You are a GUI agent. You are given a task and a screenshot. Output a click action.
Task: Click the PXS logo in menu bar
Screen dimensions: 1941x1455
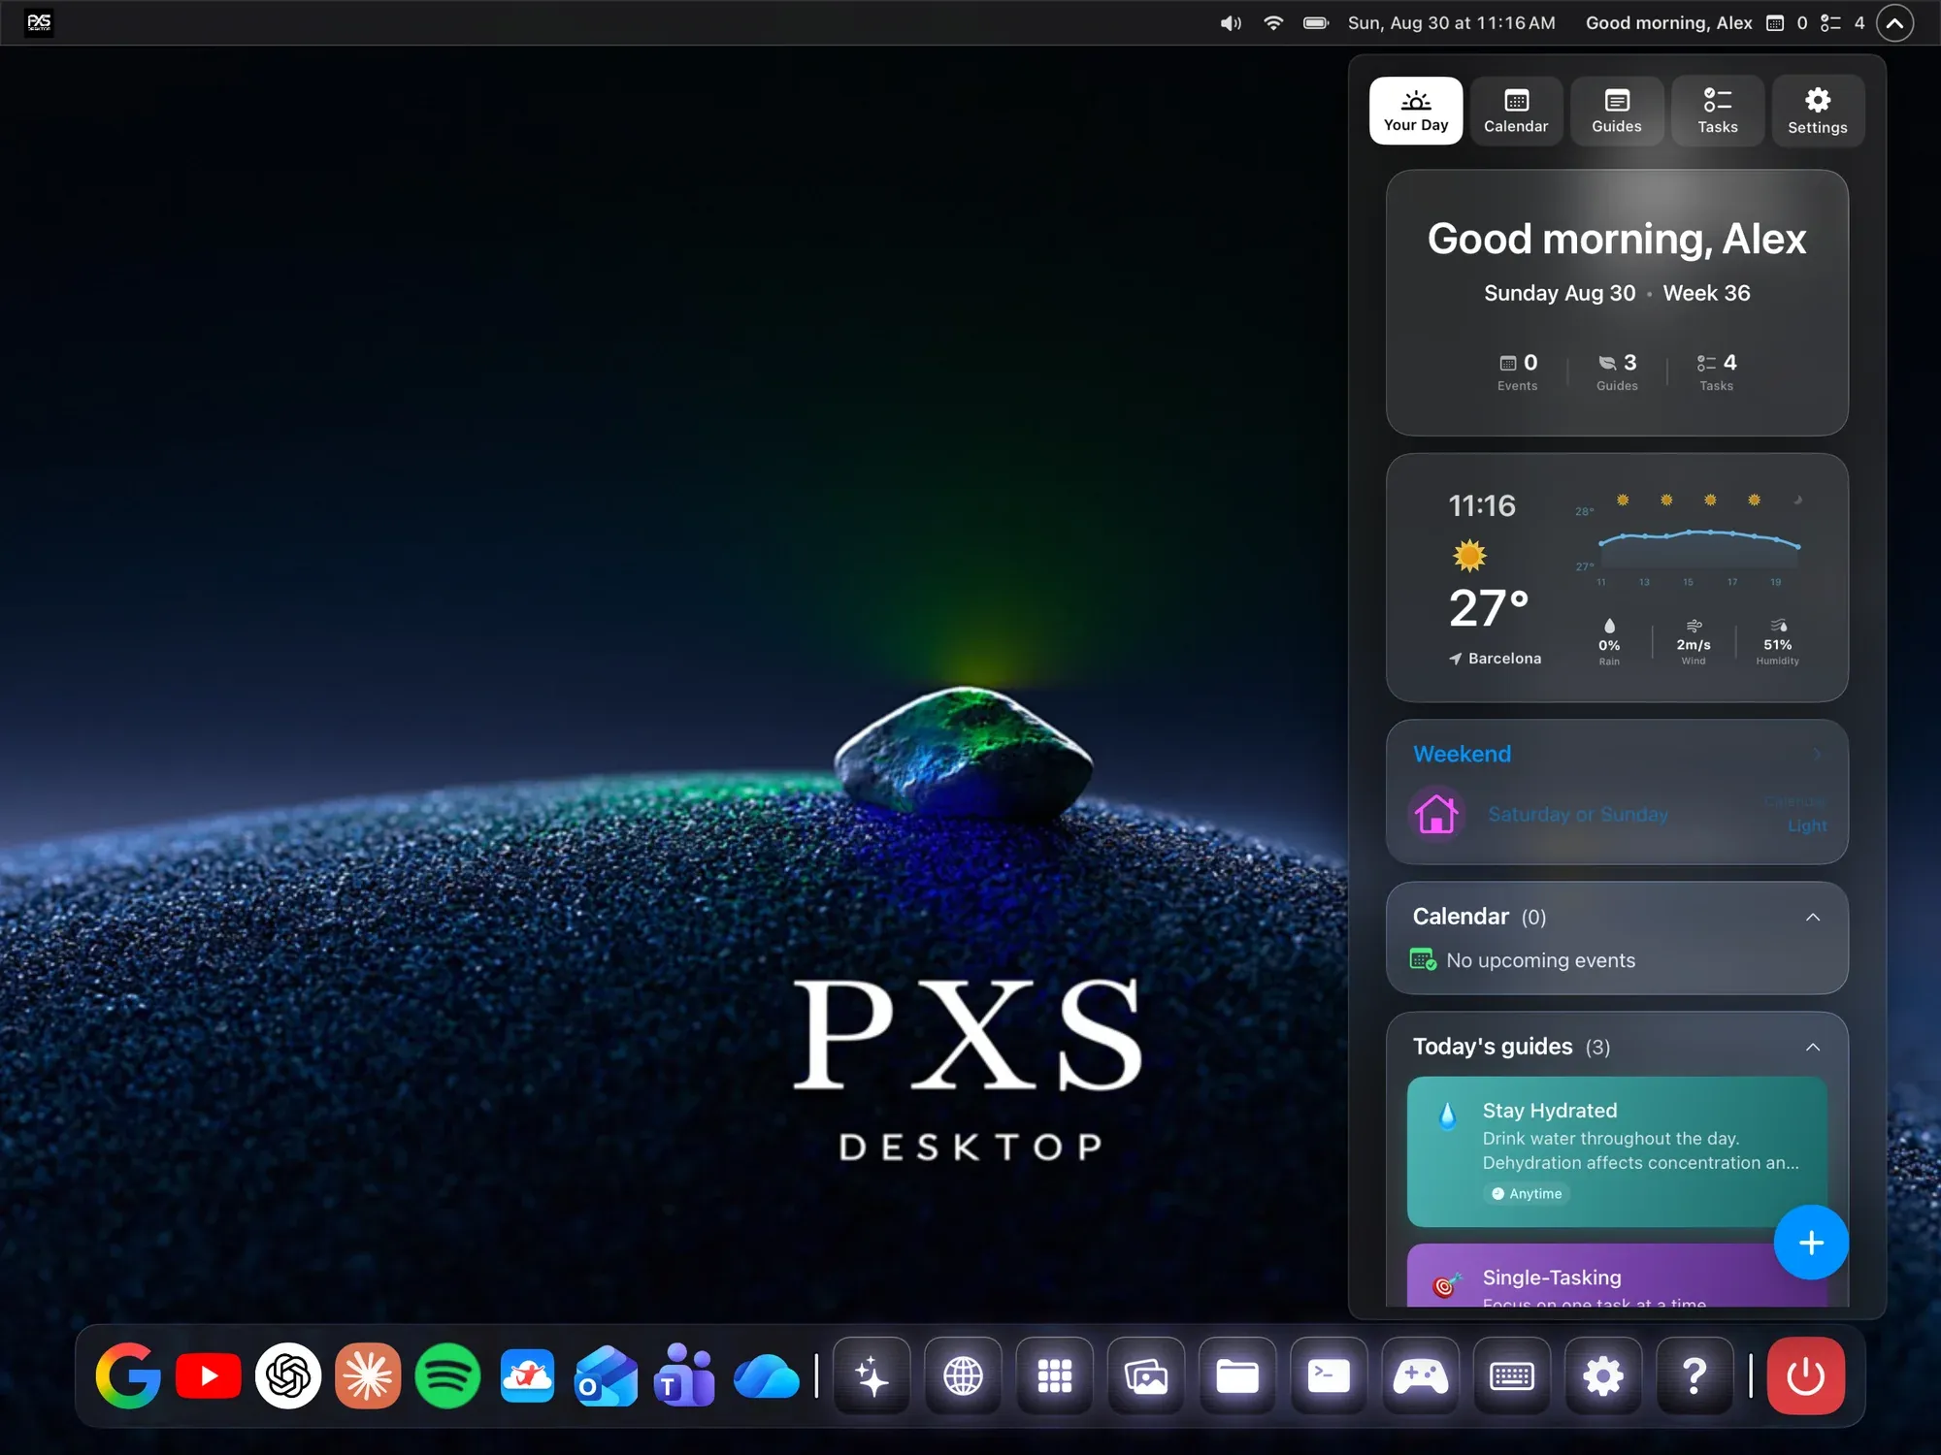tap(39, 22)
